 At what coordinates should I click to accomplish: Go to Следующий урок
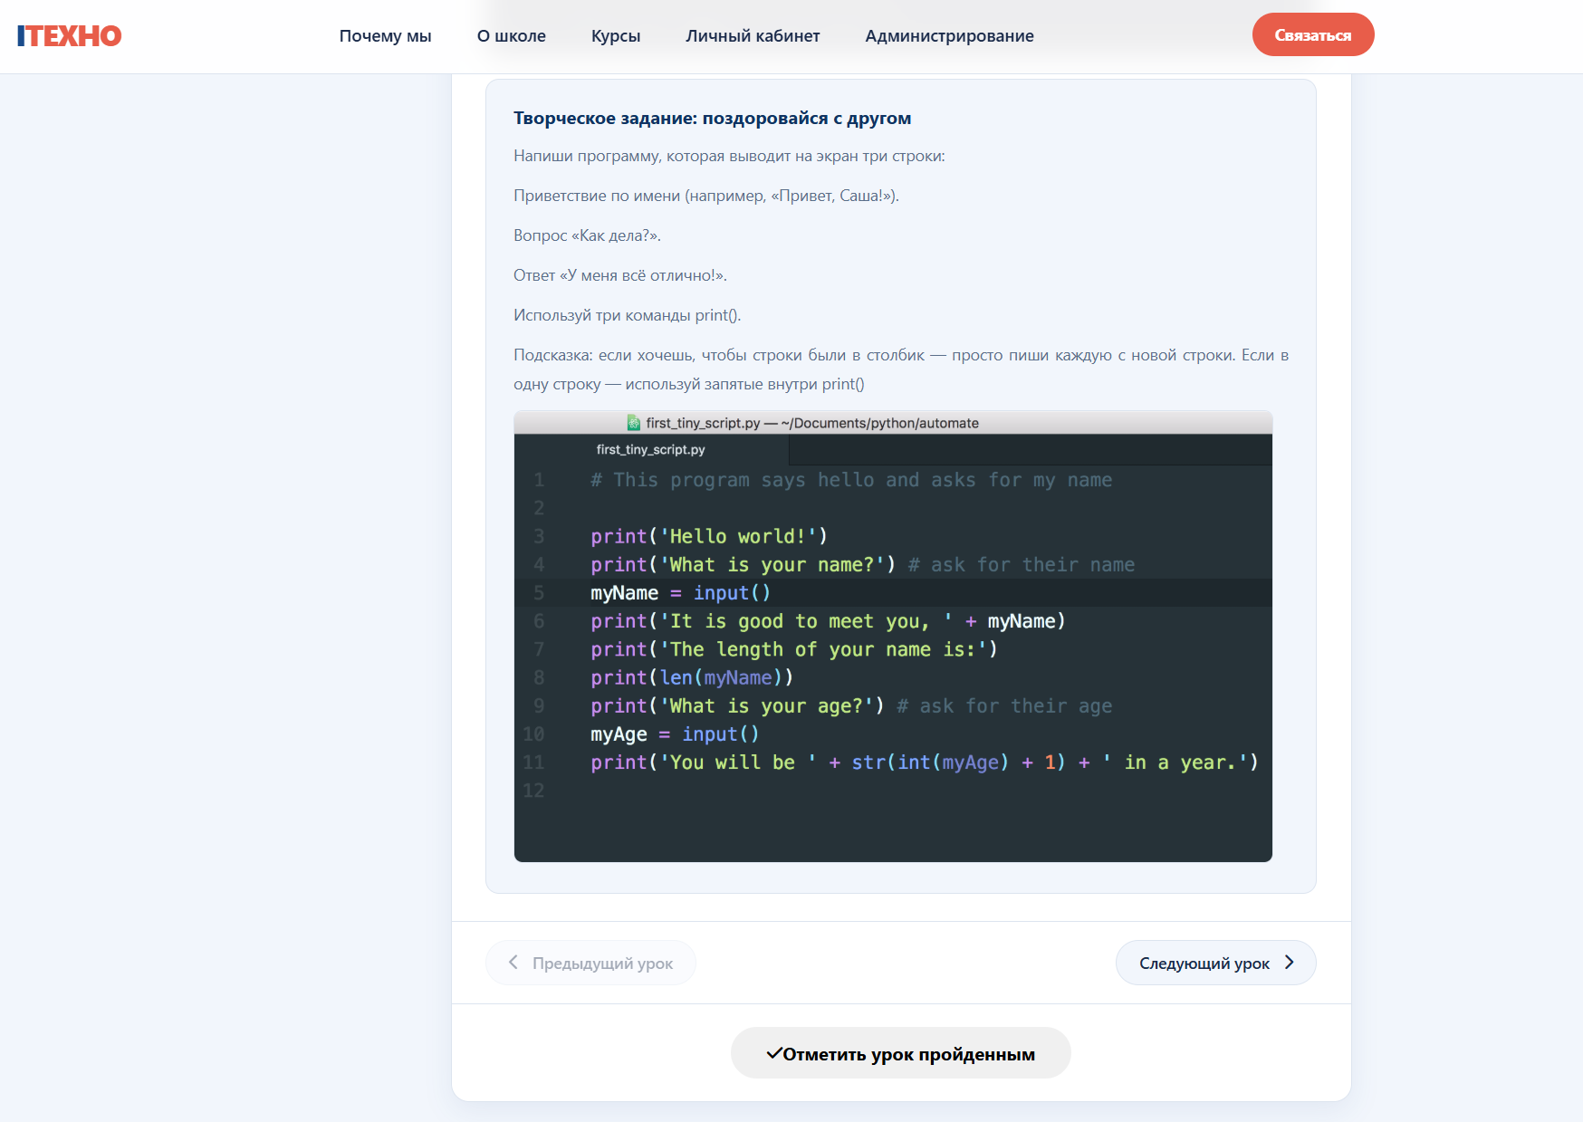click(x=1215, y=963)
